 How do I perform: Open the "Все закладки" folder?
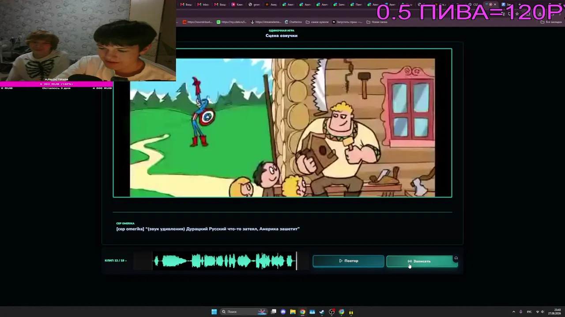coord(551,22)
